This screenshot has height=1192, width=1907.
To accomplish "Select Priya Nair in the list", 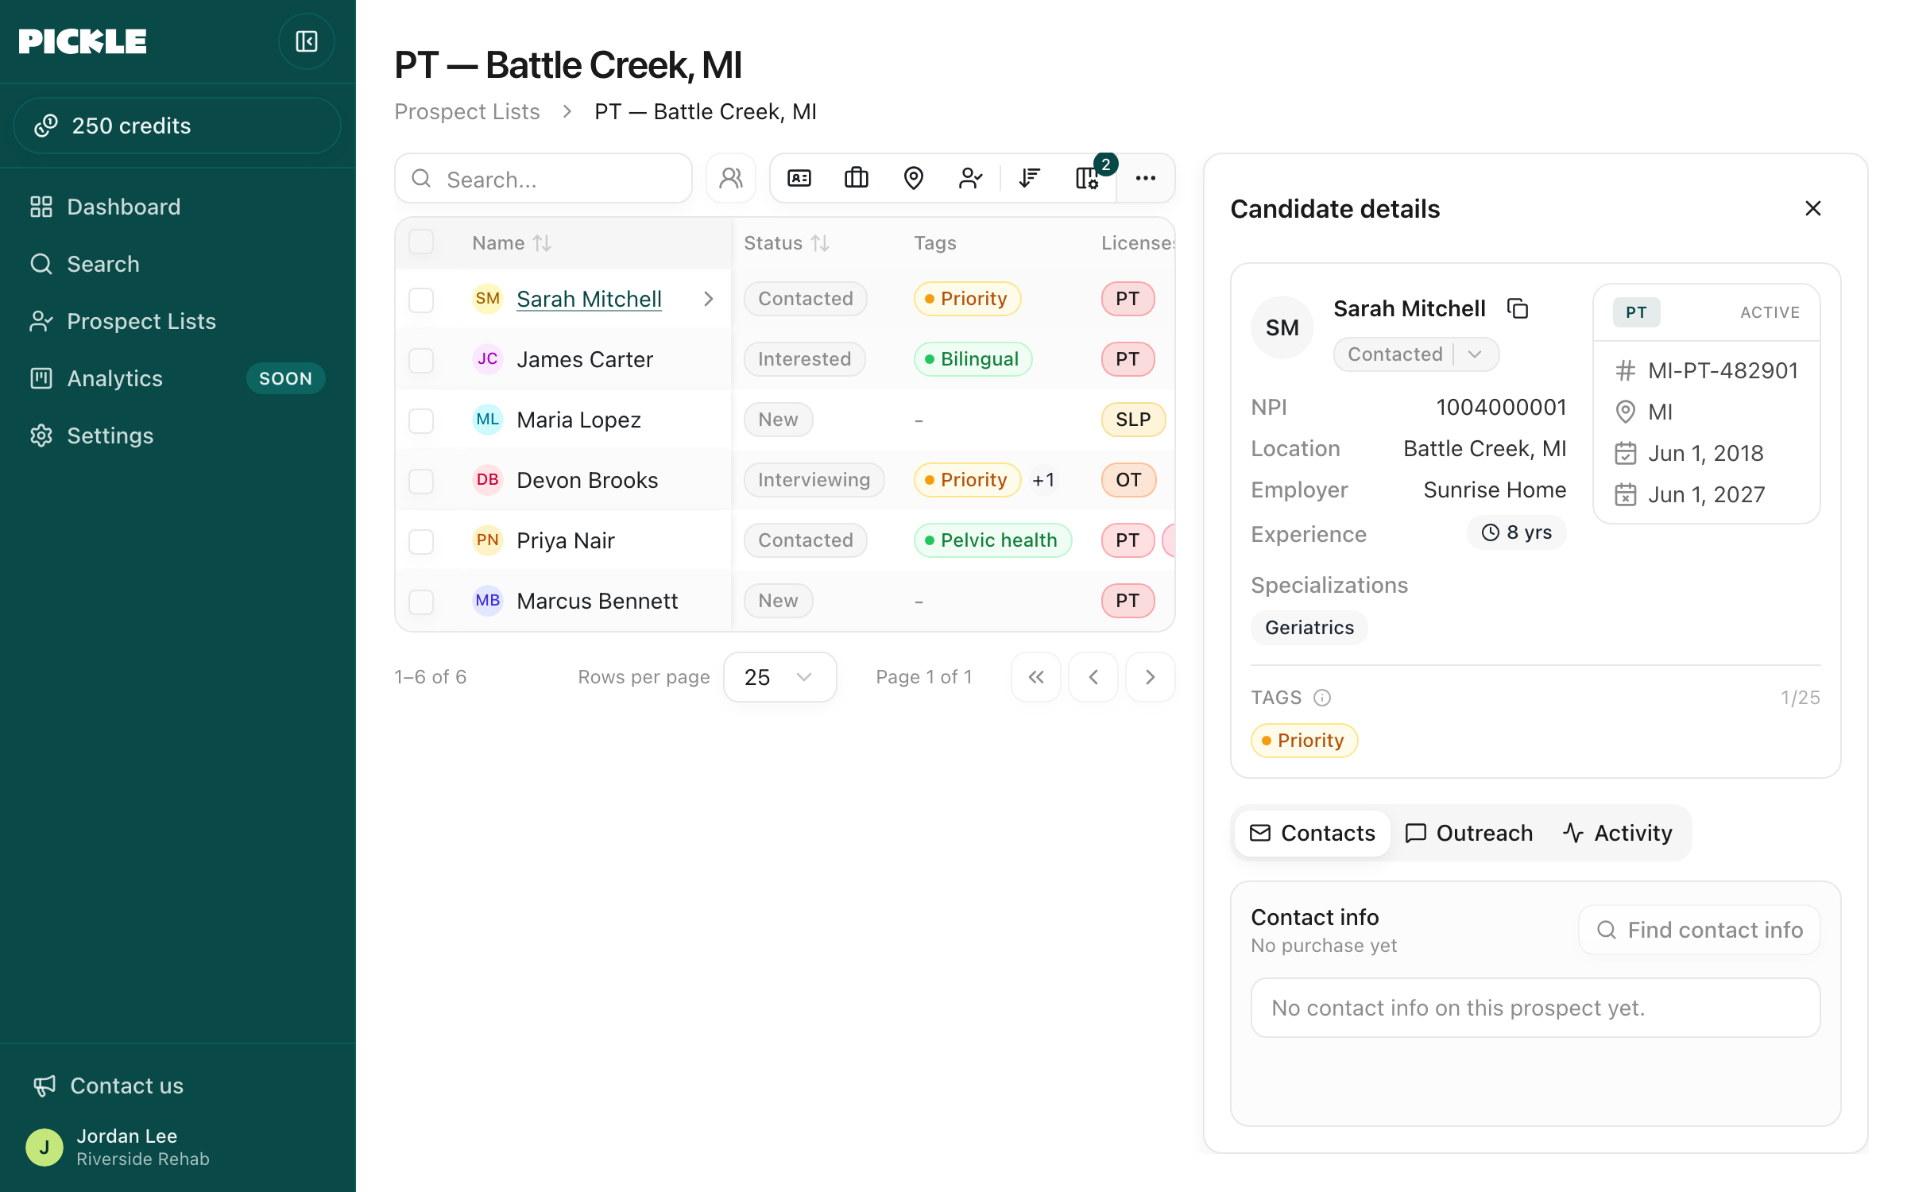I will (x=565, y=540).
